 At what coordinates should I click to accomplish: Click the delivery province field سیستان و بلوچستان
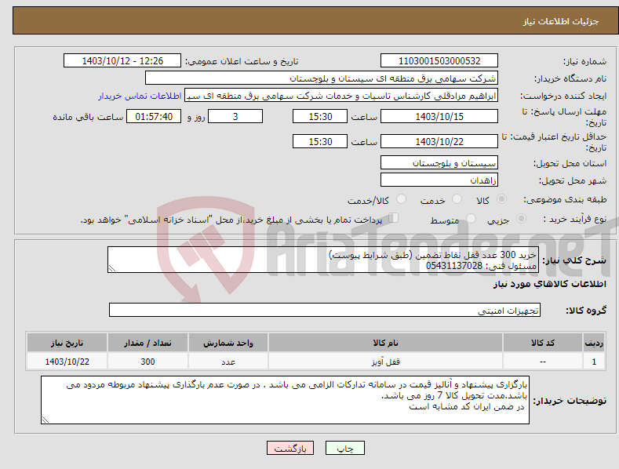point(439,162)
